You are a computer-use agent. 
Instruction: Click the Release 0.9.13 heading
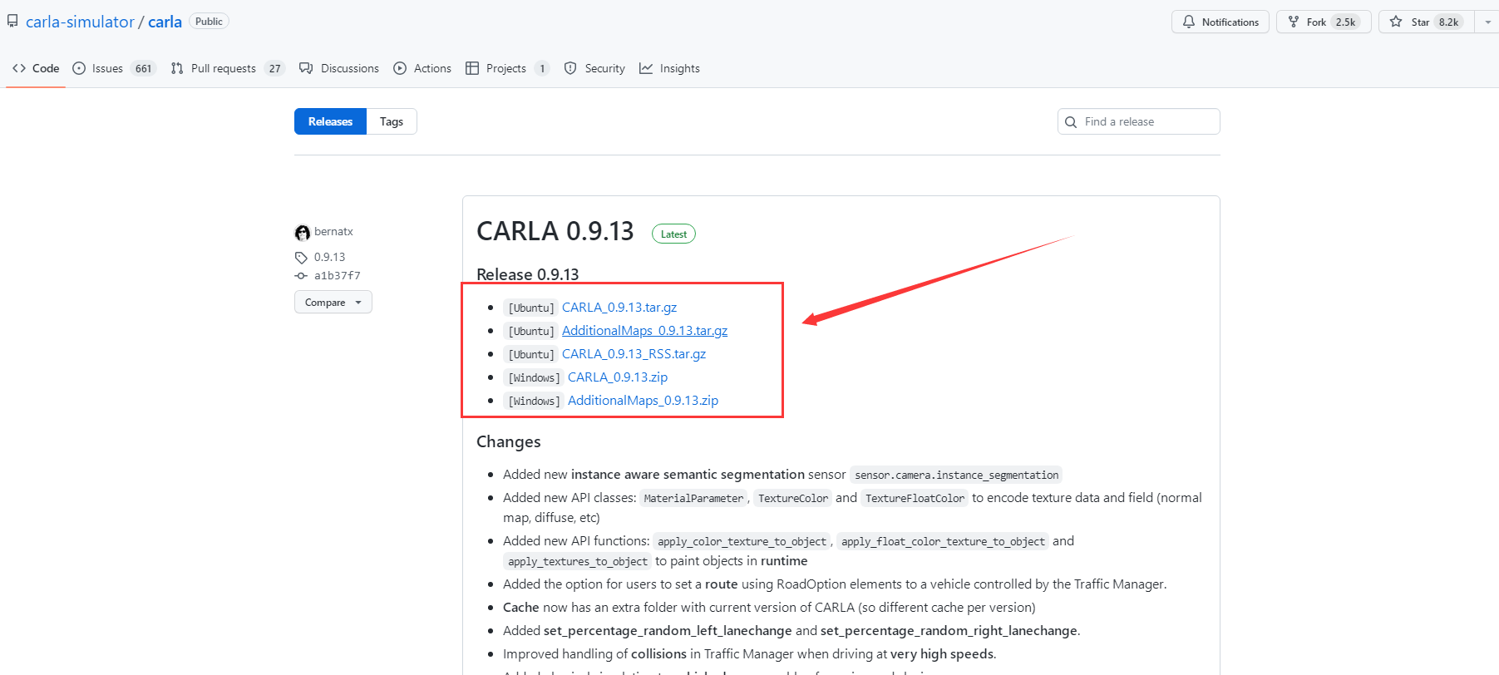point(527,274)
